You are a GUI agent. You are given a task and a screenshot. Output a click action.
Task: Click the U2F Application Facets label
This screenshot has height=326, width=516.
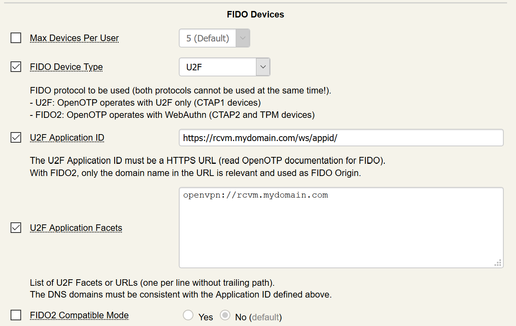76,228
